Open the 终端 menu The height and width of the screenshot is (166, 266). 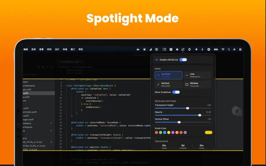65,50
